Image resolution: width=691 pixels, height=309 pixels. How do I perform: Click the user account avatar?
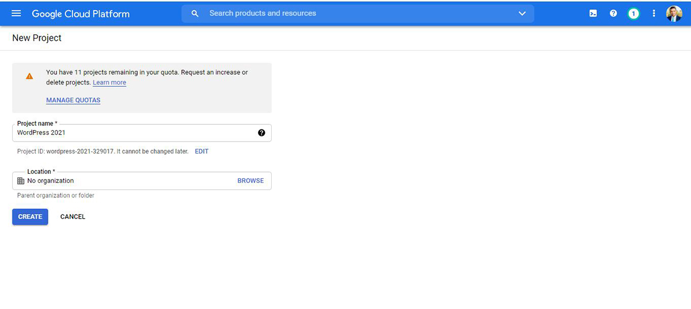(x=674, y=13)
